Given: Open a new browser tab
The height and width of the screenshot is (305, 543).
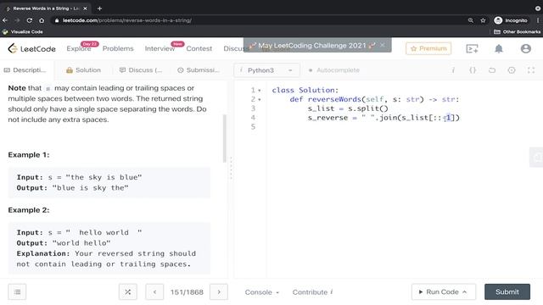Looking at the screenshot, I should click(x=100, y=8).
